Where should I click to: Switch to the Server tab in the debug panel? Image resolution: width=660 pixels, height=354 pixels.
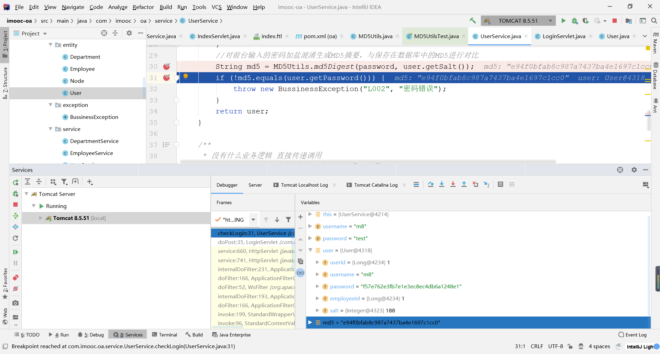click(x=255, y=185)
